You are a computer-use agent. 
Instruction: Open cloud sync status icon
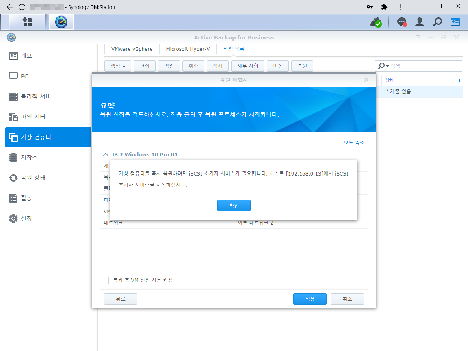376,22
